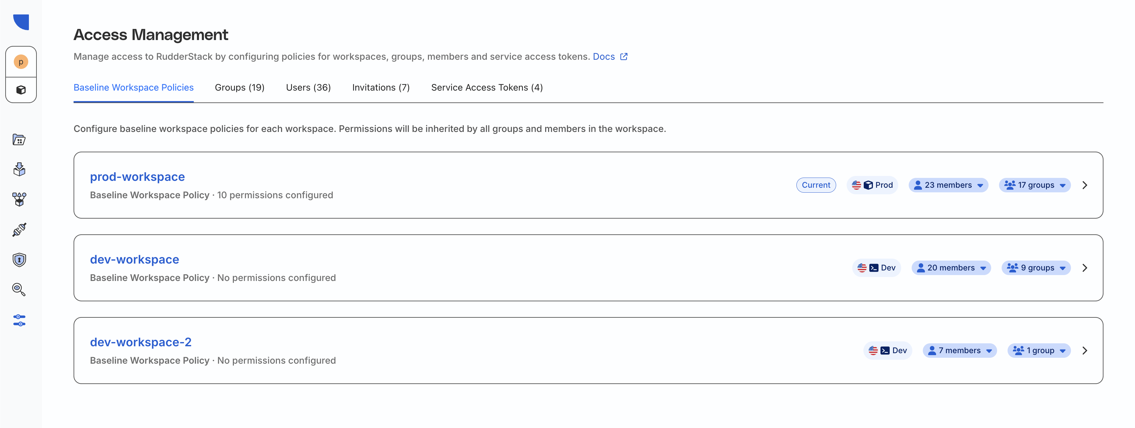
Task: Select the workspace cube icon in sidebar
Action: (20, 90)
